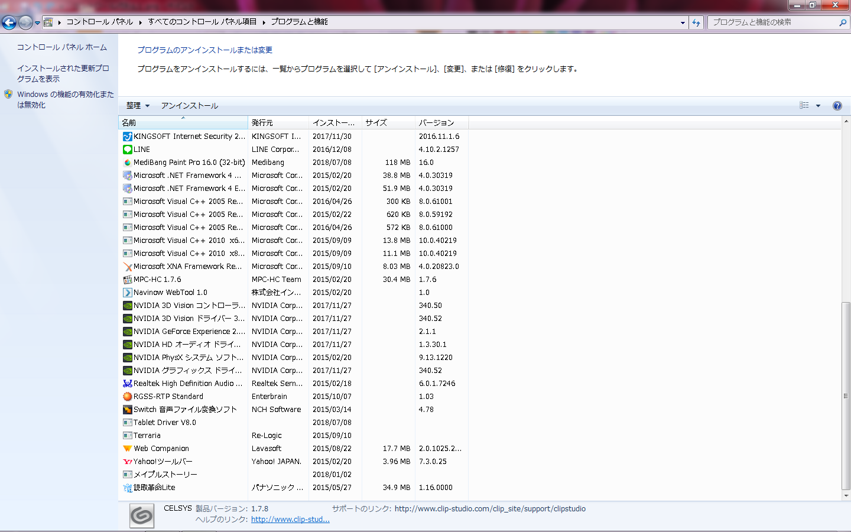Screen dimensions: 851x532
Task: Open the view options dropdown arrow
Action: point(818,106)
